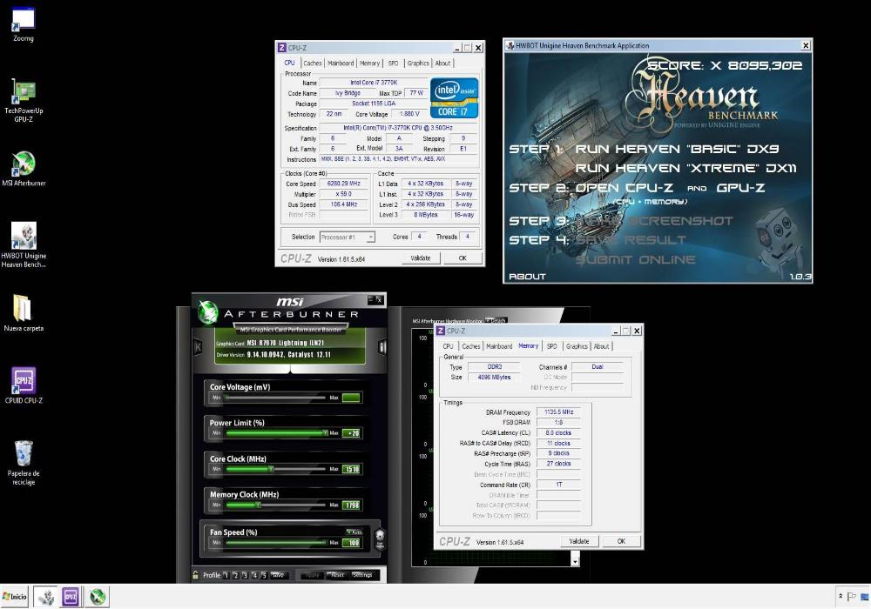
Task: Click the Power Limit value field +20
Action: click(351, 433)
